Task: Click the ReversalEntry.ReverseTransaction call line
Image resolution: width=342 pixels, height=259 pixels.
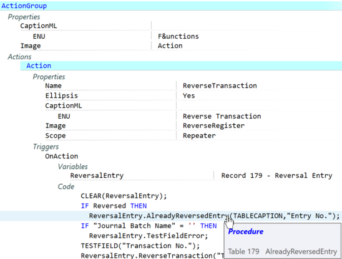Action: (x=152, y=255)
